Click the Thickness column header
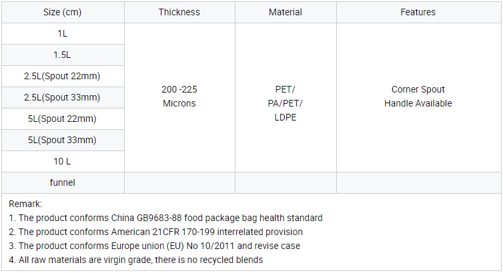 179,12
